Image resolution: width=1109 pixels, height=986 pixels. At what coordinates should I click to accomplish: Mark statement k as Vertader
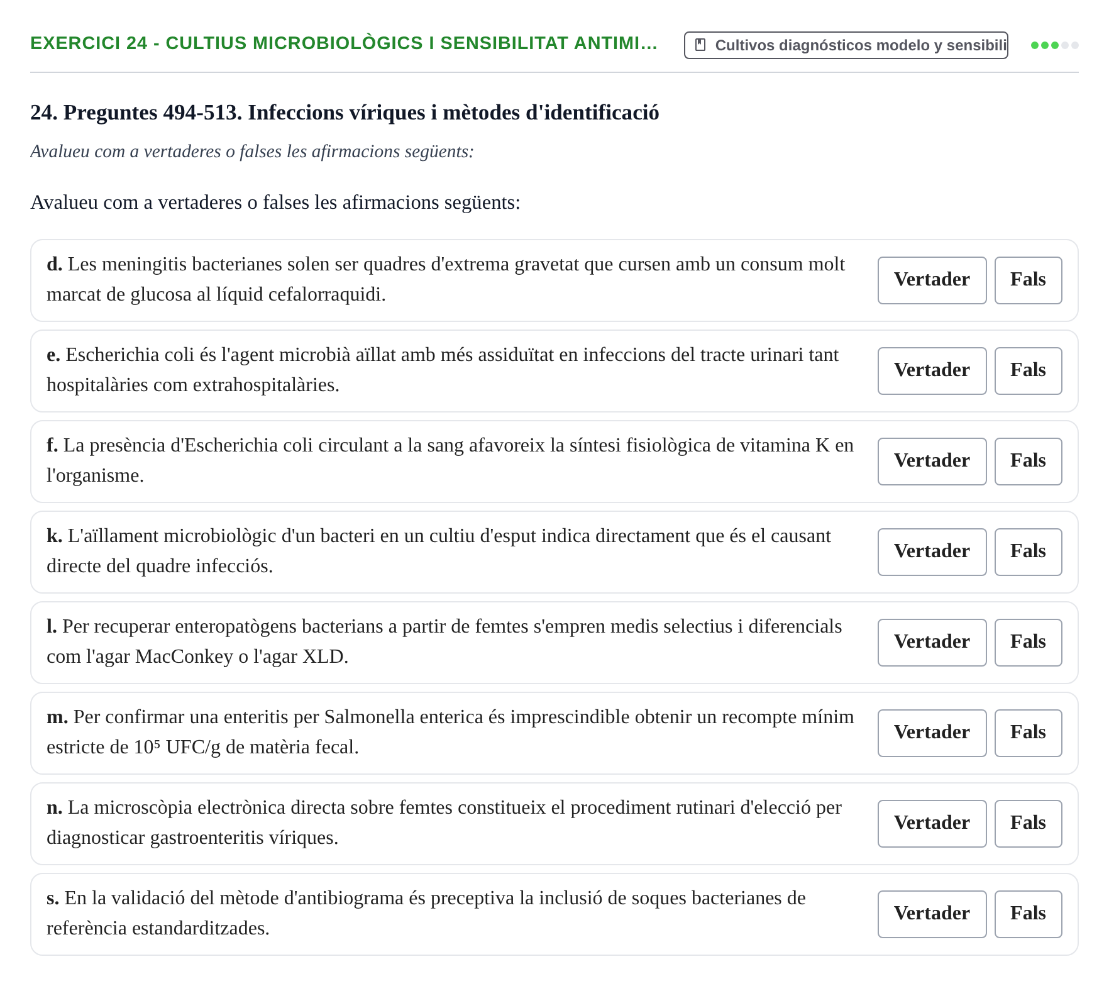pyautogui.click(x=932, y=551)
